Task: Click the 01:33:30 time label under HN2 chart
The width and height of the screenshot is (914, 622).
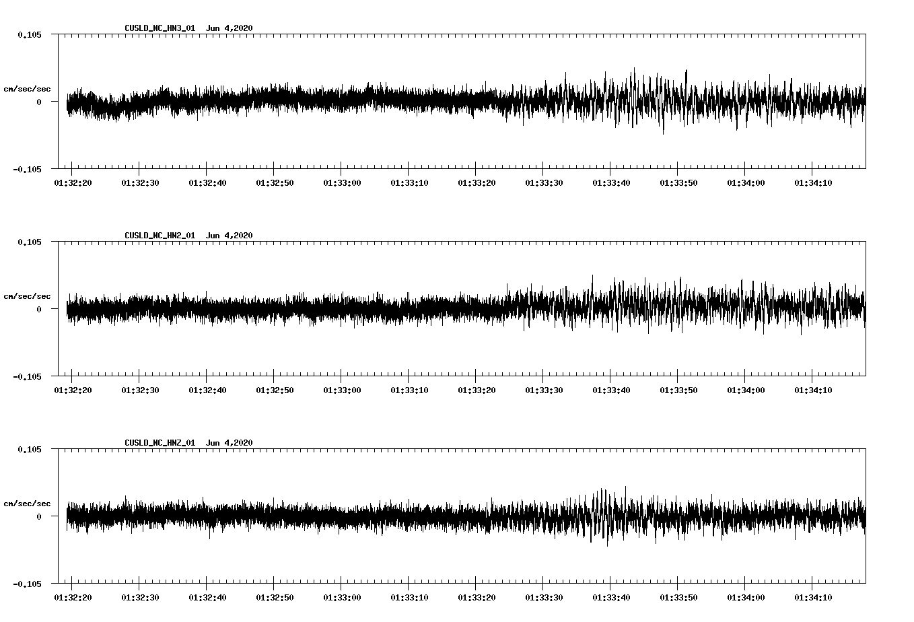Action: point(544,390)
